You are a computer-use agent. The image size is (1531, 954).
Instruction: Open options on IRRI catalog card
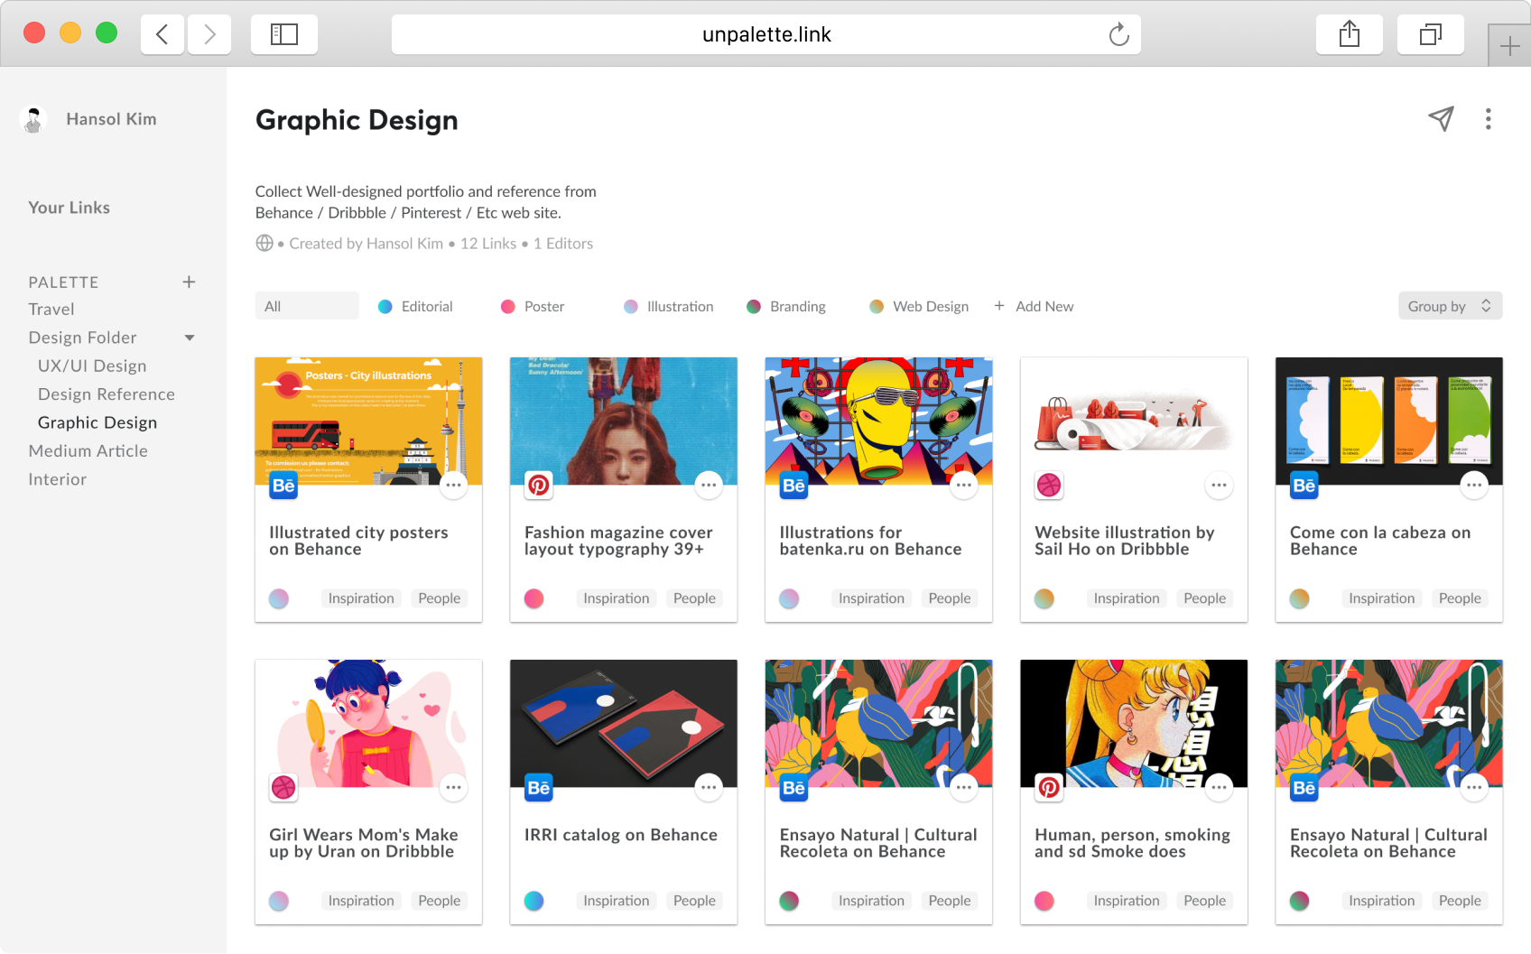tap(709, 788)
